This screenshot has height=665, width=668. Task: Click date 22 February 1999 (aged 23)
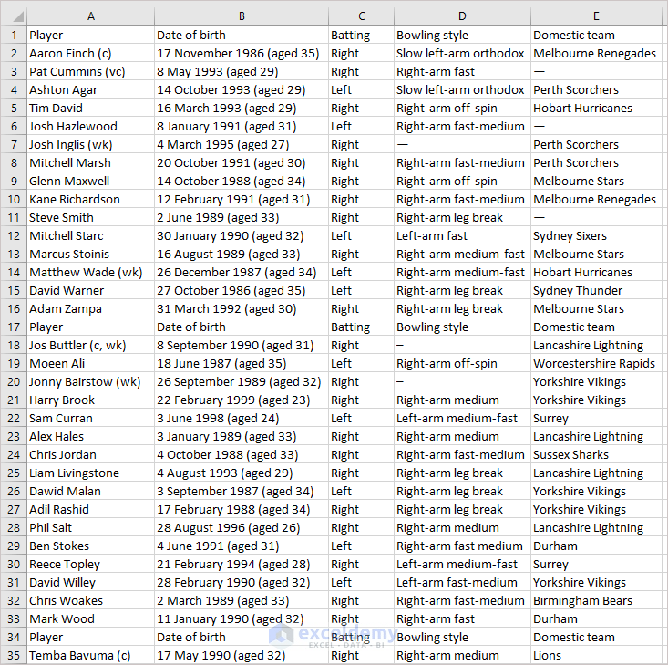coord(242,400)
